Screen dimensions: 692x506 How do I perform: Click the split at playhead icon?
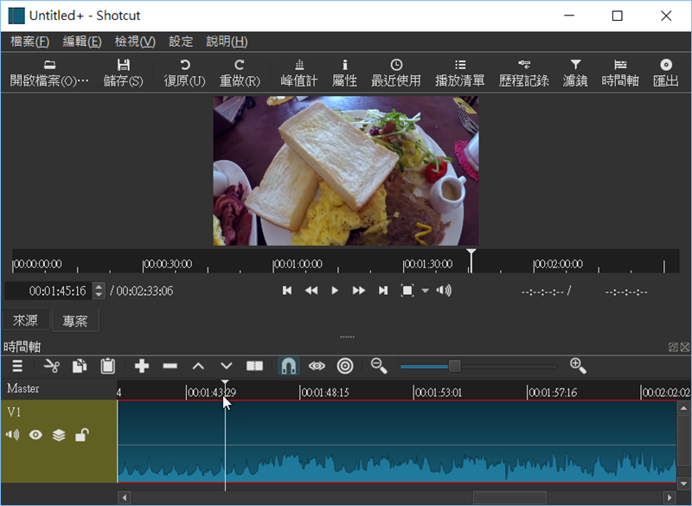[254, 366]
